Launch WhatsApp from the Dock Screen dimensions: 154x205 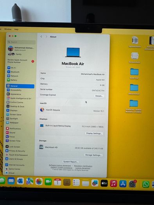[x=146, y=184]
